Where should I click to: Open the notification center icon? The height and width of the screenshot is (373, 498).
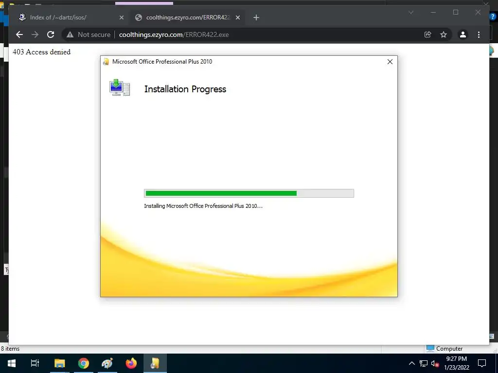[x=482, y=363]
